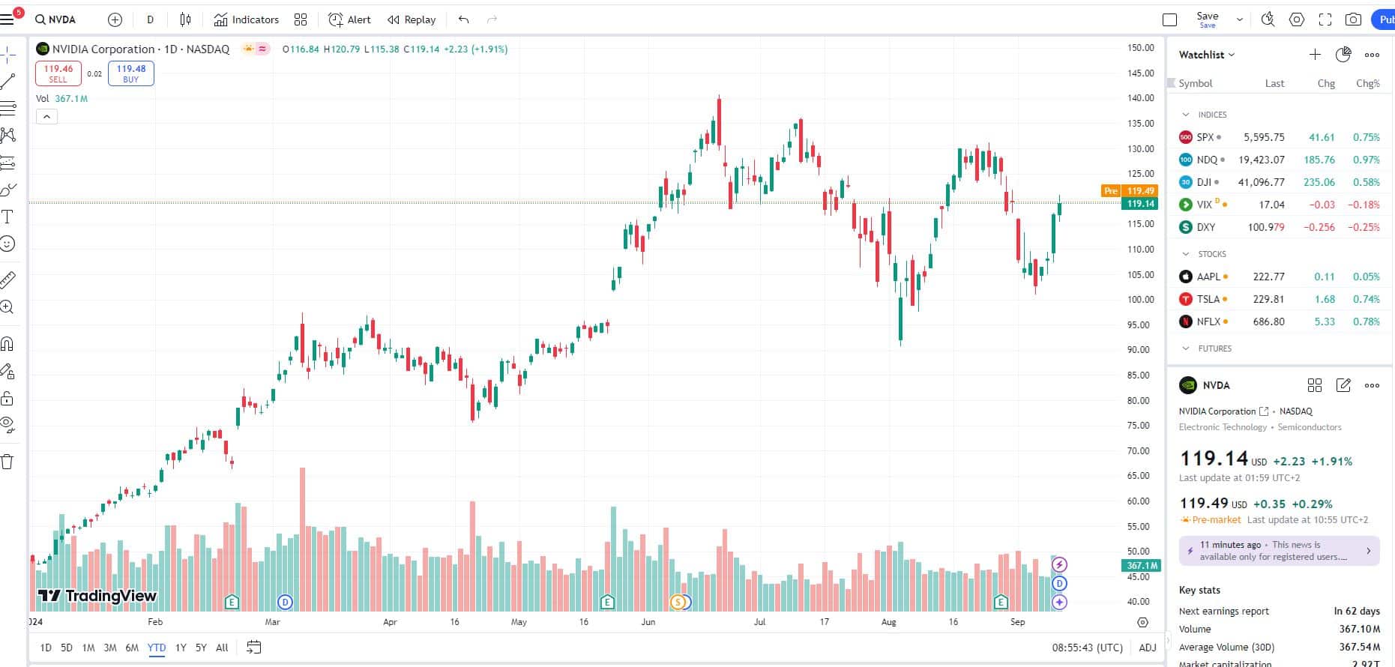This screenshot has height=667, width=1395.
Task: Open the Indicators dialog
Action: point(247,19)
